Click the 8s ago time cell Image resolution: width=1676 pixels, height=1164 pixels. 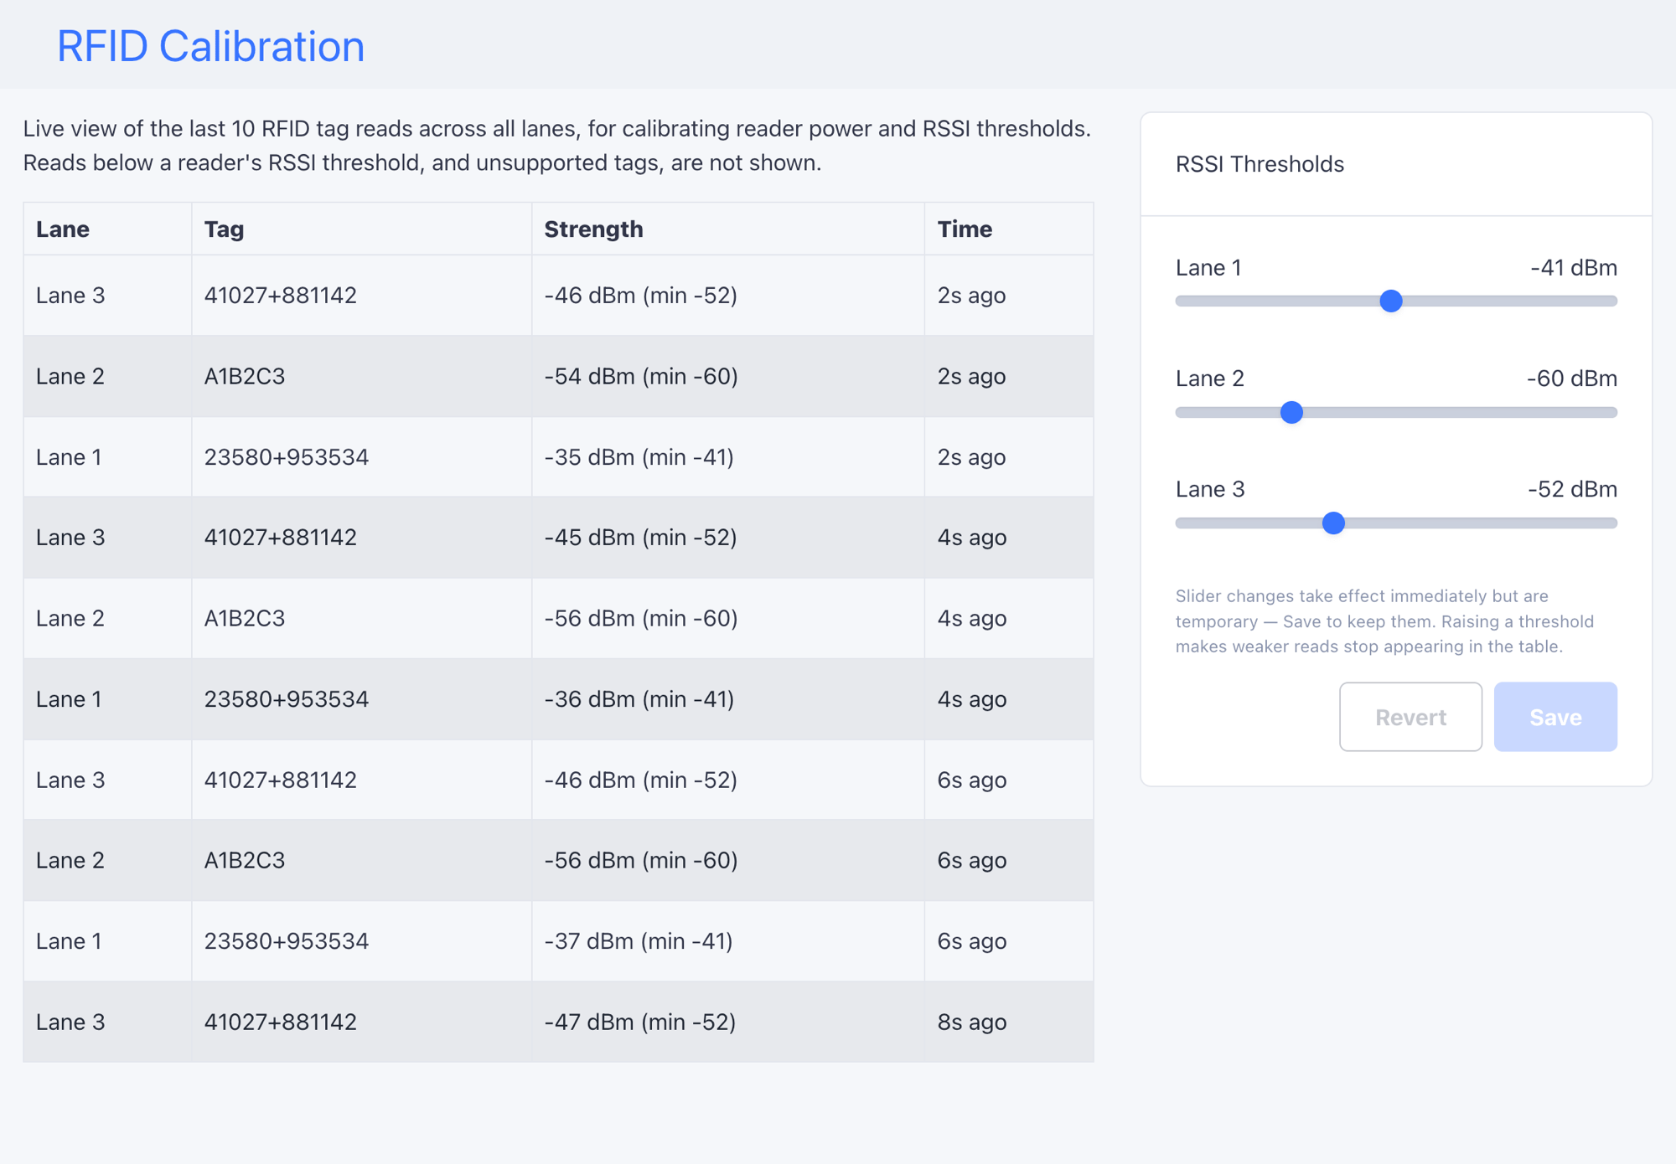tap(1009, 1022)
